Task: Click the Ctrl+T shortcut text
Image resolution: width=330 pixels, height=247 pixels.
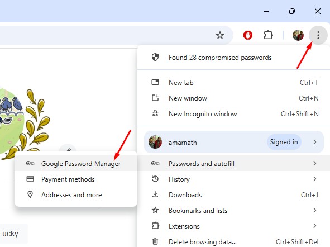Action: pyautogui.click(x=309, y=83)
